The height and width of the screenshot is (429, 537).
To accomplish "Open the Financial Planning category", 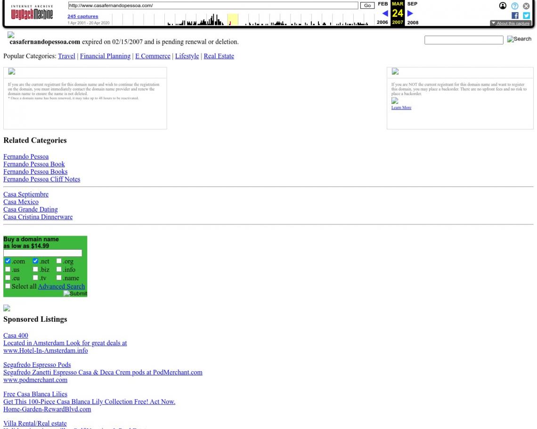I will (x=105, y=56).
